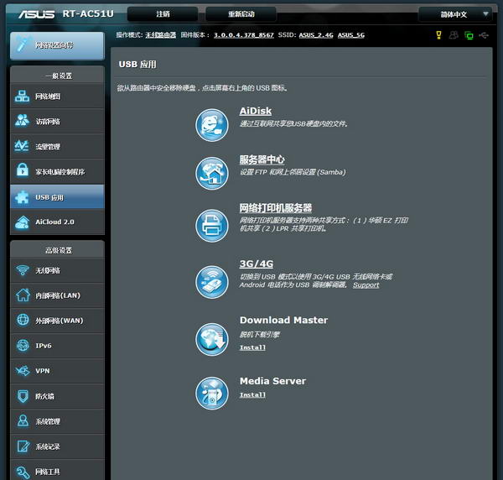Click the AiCloud 2.0 cloud house icon

22,222
